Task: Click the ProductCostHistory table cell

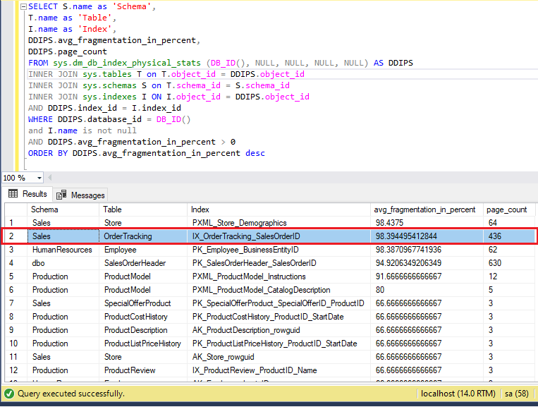Action: point(143,317)
